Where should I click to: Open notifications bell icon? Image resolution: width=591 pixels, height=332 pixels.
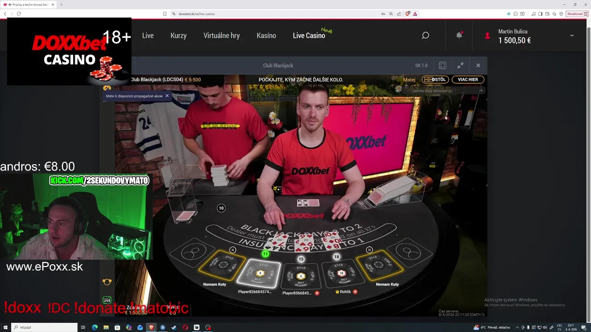(x=459, y=35)
